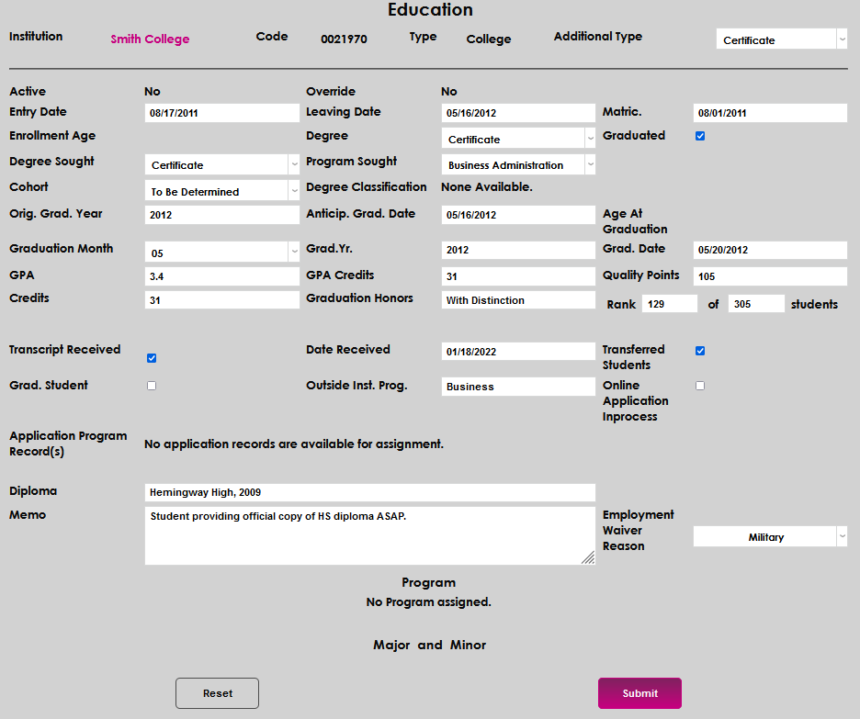
Task: Toggle the Transferred Students checkbox
Action: pos(700,351)
